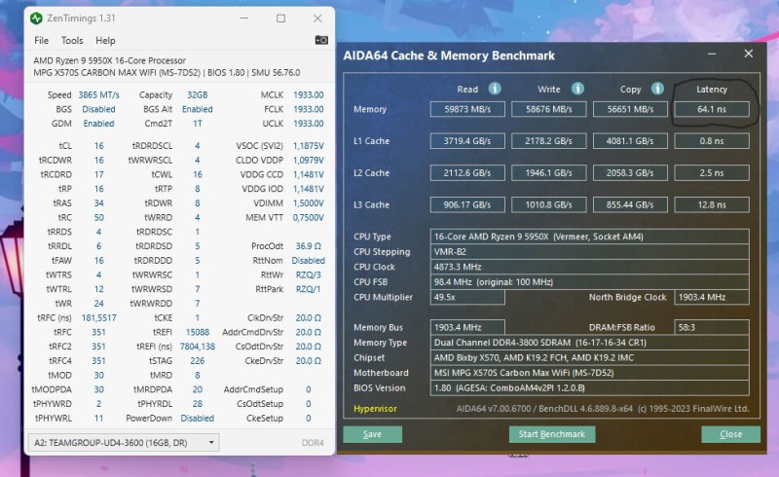The image size is (779, 477).
Task: Click the UCLK 1933.00 value
Action: pyautogui.click(x=309, y=124)
